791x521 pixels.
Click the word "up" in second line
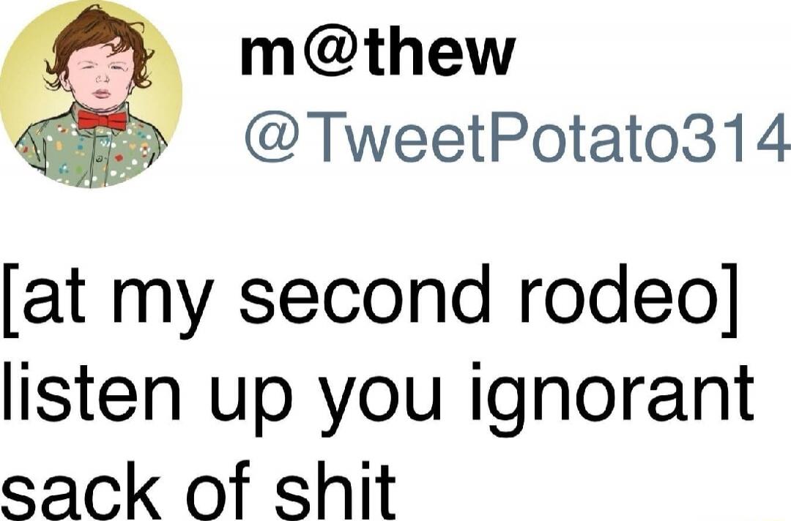(252, 405)
